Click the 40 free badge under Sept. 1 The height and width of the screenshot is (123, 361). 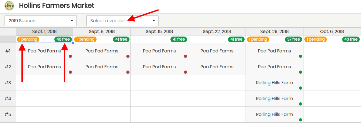pyautogui.click(x=63, y=39)
